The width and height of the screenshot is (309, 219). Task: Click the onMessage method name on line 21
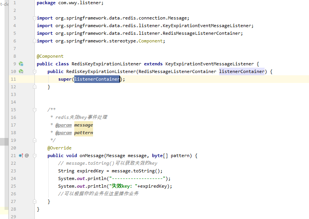(92, 156)
